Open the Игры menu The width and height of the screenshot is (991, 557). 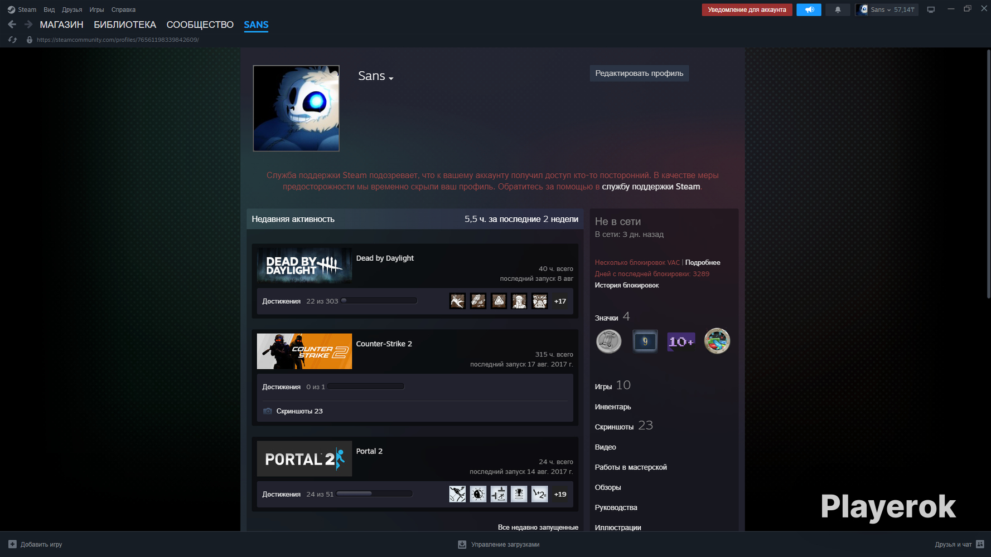coord(96,9)
